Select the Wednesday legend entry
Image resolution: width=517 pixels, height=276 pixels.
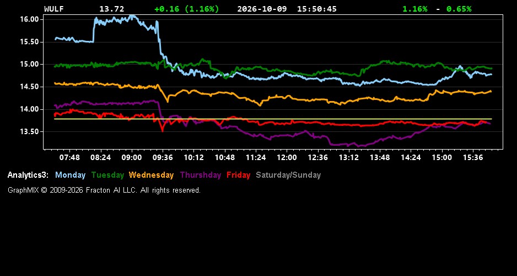(x=151, y=176)
